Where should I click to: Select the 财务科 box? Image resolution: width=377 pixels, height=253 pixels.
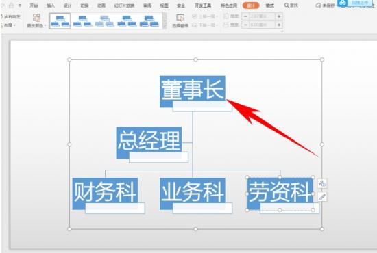(x=105, y=194)
